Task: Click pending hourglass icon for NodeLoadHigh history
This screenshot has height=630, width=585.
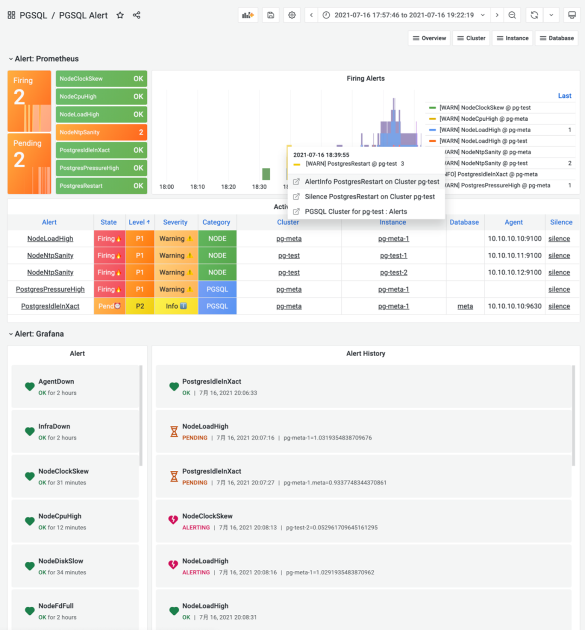Action: [x=174, y=431]
